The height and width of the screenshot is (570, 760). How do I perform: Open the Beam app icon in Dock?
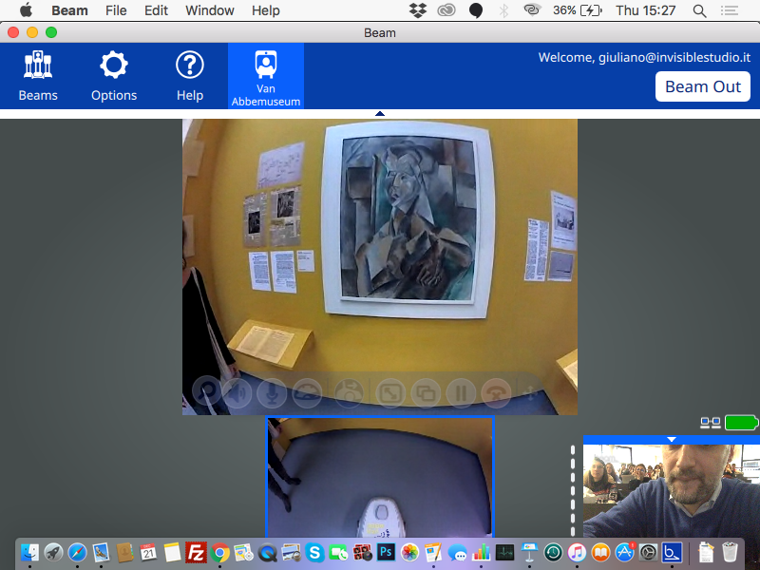(x=672, y=552)
